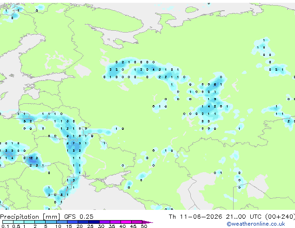Click the '12' precipitation value on the map
295x228 pixels.
(31, 158)
